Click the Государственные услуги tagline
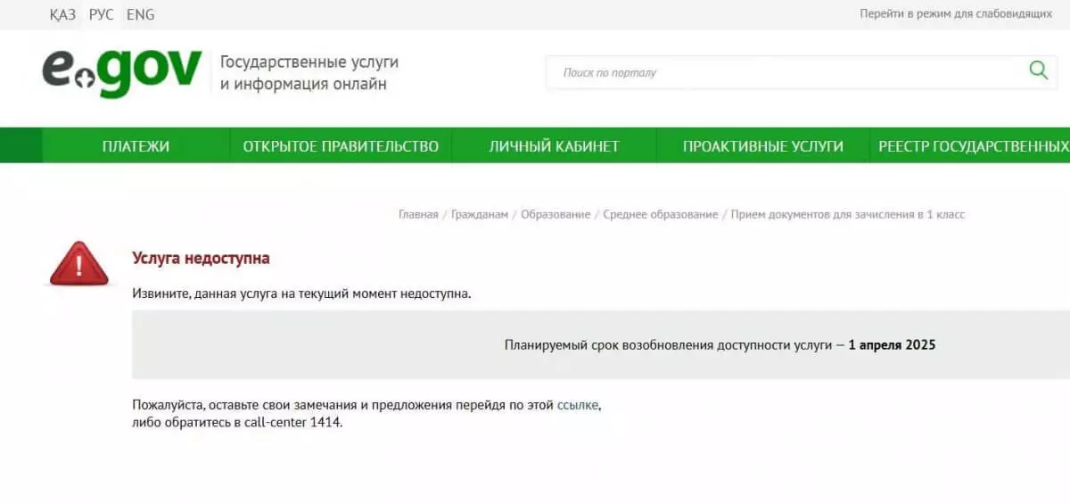The width and height of the screenshot is (1070, 504). point(309,73)
